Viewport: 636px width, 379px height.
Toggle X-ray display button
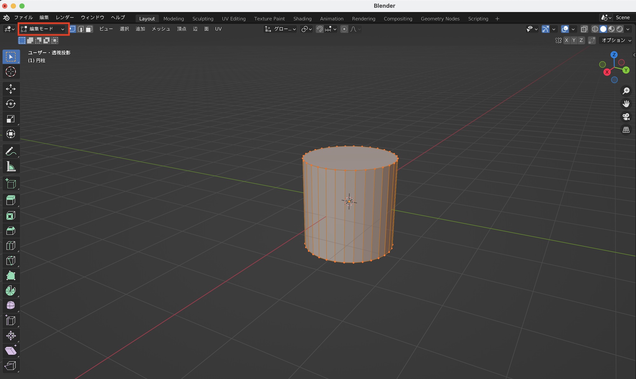584,29
